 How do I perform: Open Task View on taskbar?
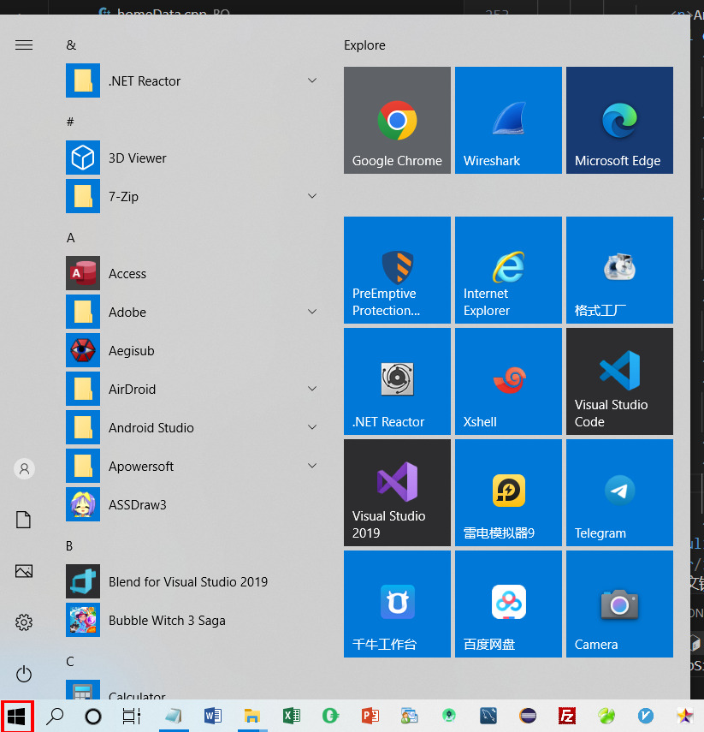pos(131,716)
